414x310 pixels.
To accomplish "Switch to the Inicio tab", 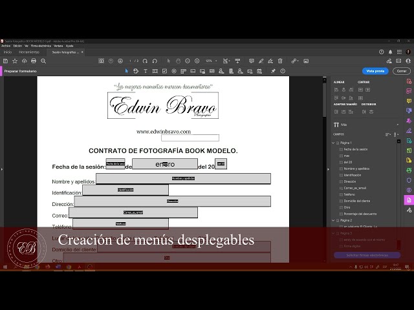I will pos(8,52).
